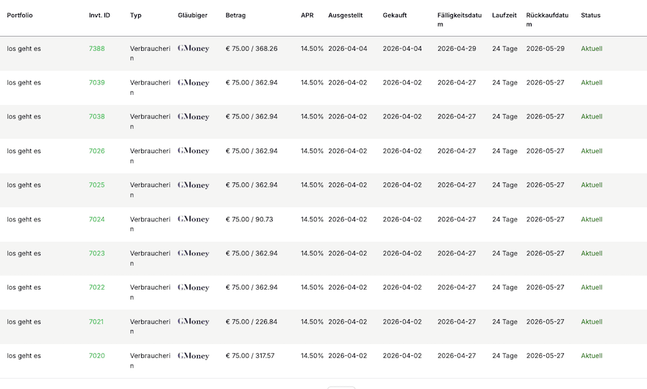
Task: Click the APR column header
Action: 307,15
